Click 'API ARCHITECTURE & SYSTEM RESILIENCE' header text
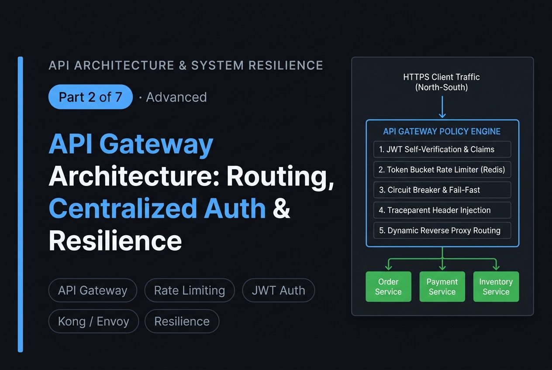Screen dimensions: 552x370 [186, 65]
